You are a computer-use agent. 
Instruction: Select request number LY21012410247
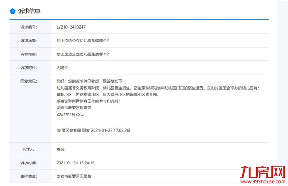71,27
